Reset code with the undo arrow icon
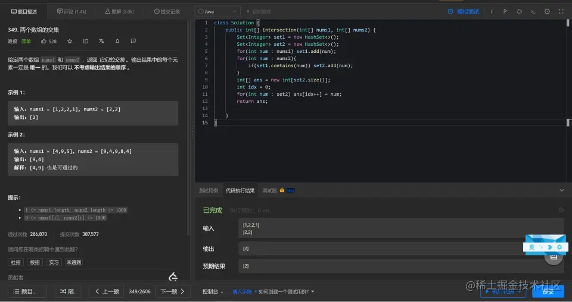The height and width of the screenshot is (302, 572). click(x=519, y=12)
